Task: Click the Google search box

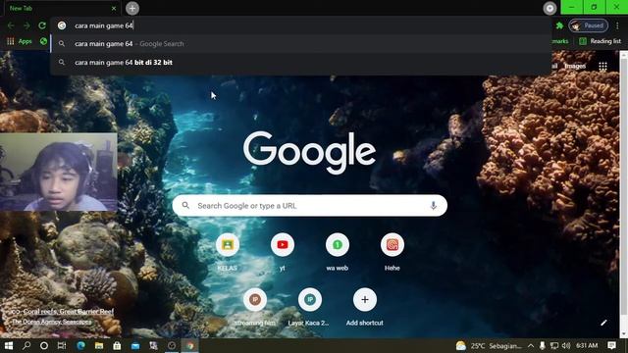Action: point(310,206)
